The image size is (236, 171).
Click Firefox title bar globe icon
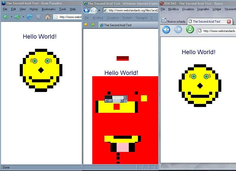[4, 3]
